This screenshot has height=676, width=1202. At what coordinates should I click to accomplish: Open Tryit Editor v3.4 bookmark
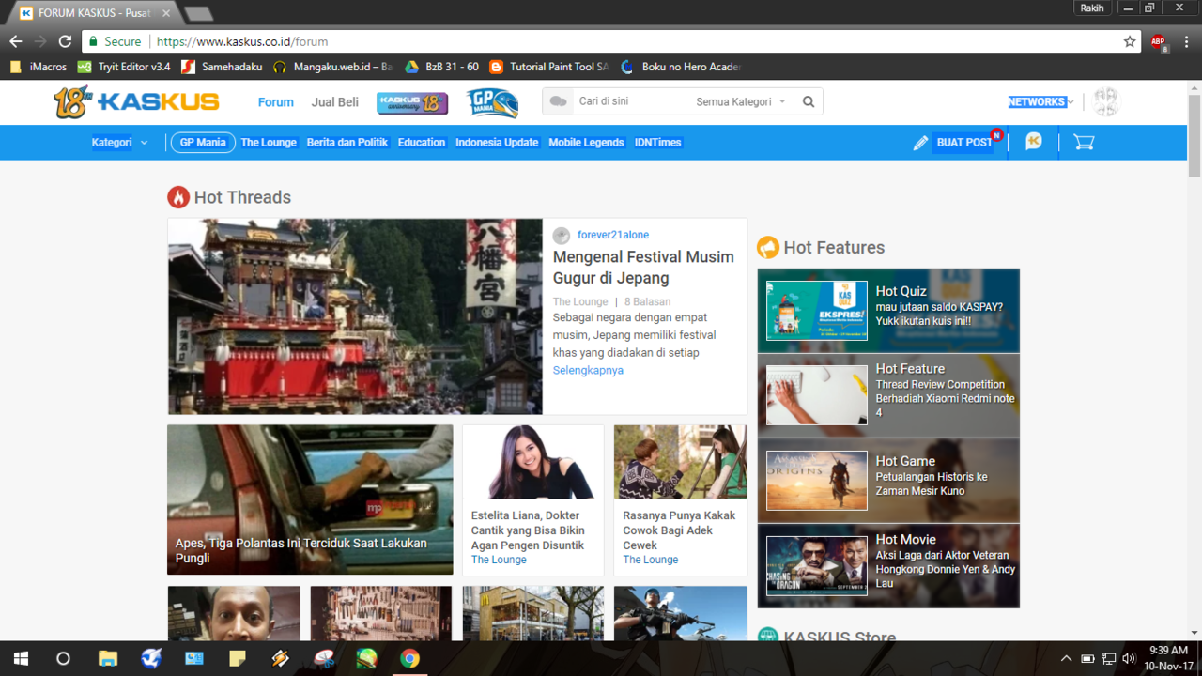[124, 67]
